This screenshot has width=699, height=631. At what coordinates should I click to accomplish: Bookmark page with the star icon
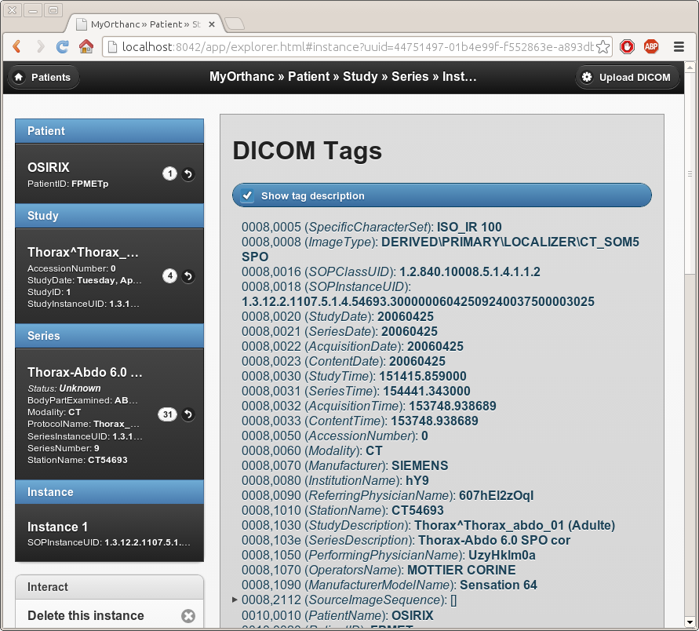click(603, 47)
